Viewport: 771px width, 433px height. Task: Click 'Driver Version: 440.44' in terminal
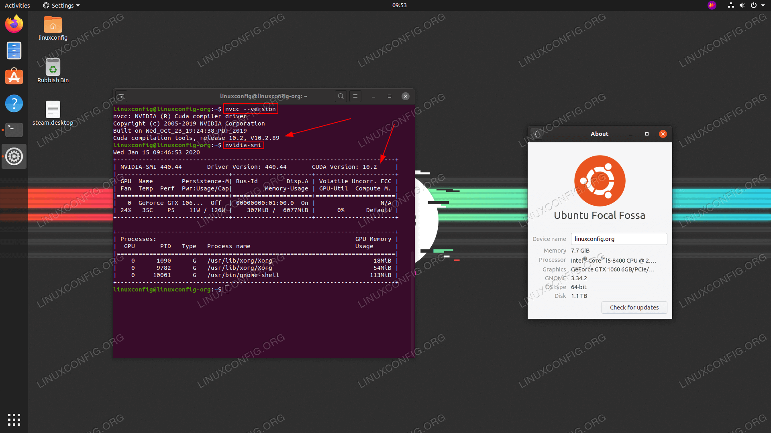click(x=247, y=167)
